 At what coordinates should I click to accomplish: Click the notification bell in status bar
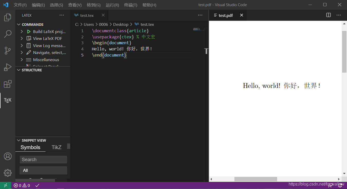click(340, 186)
